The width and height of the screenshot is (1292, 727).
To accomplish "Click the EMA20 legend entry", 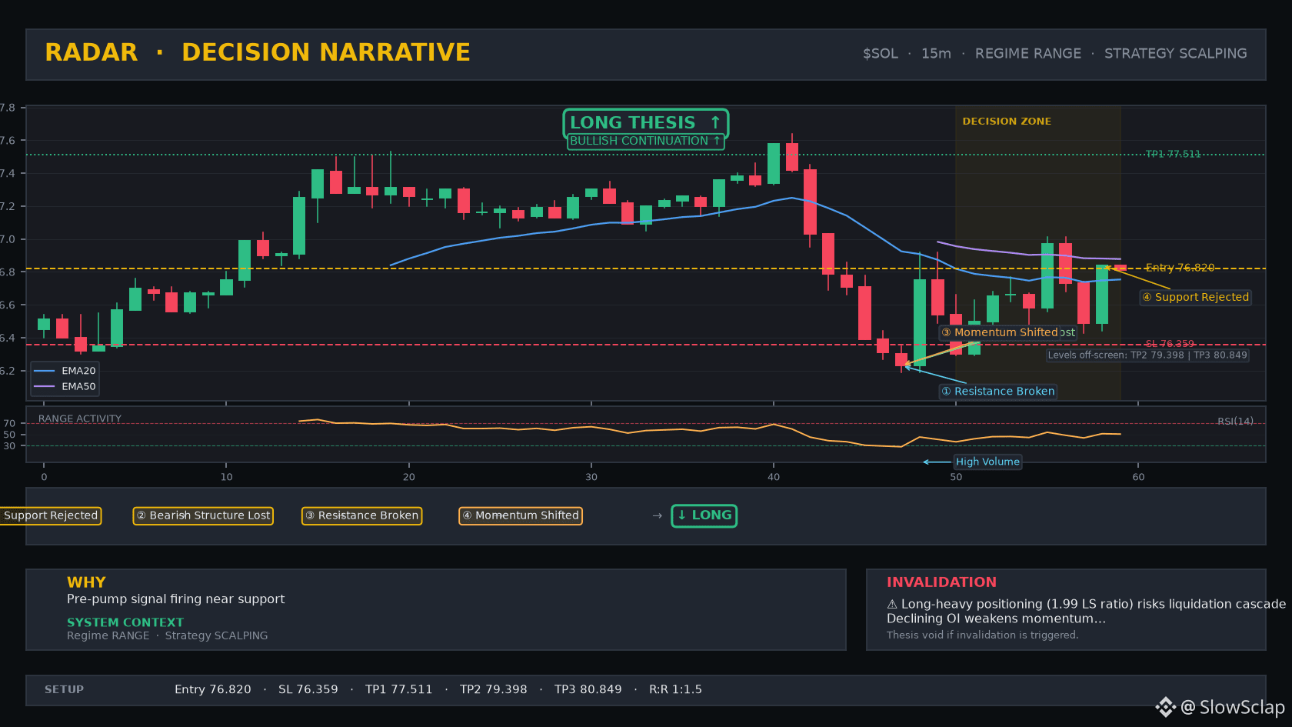I will pyautogui.click(x=65, y=371).
